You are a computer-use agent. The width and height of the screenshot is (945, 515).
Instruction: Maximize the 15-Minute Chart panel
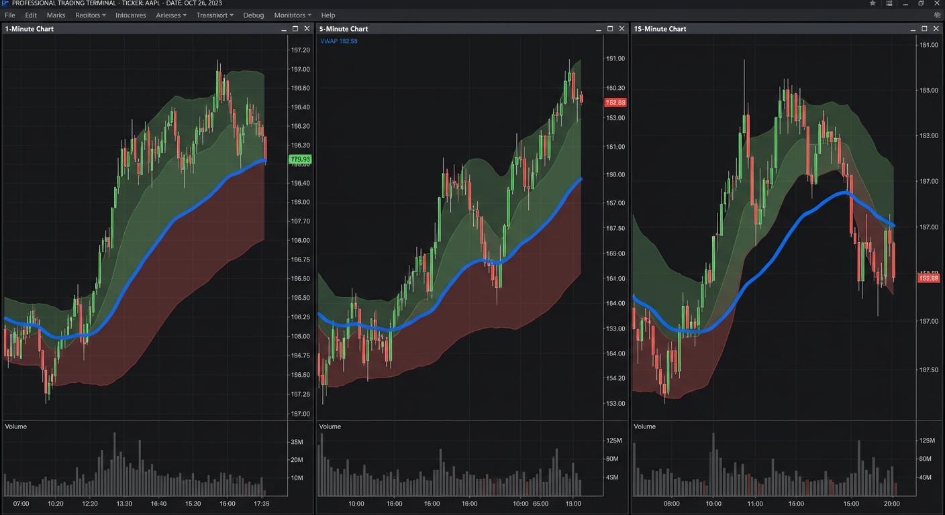point(924,29)
